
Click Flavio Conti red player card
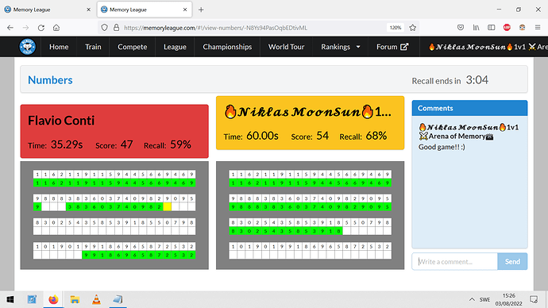[x=114, y=131]
